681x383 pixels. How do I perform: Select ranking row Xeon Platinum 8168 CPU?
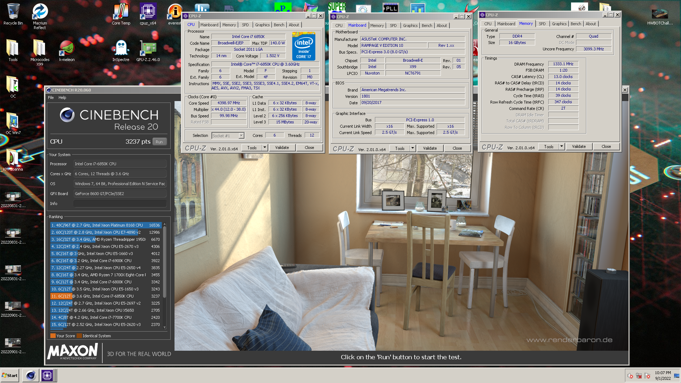click(x=106, y=225)
